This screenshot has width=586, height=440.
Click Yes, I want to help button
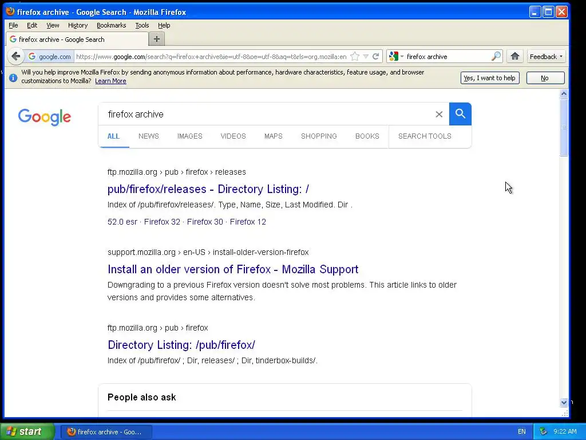coord(490,78)
